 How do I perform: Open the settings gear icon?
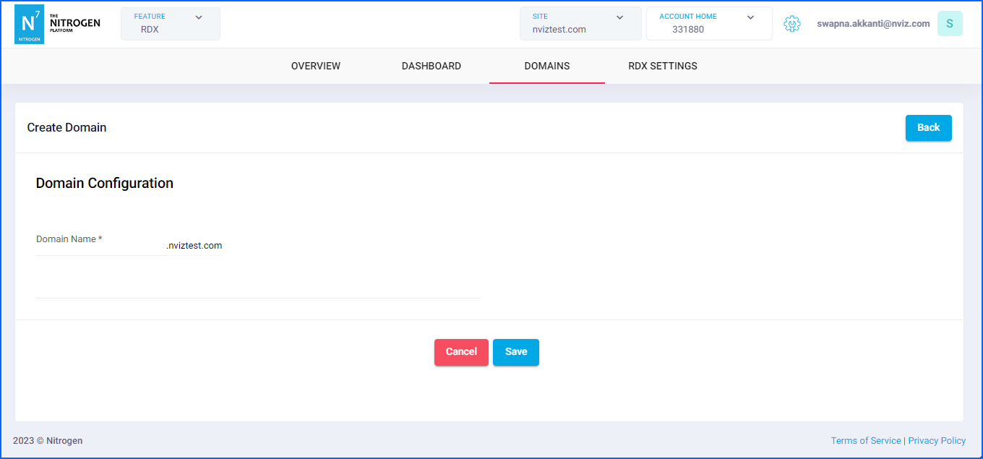pos(792,24)
